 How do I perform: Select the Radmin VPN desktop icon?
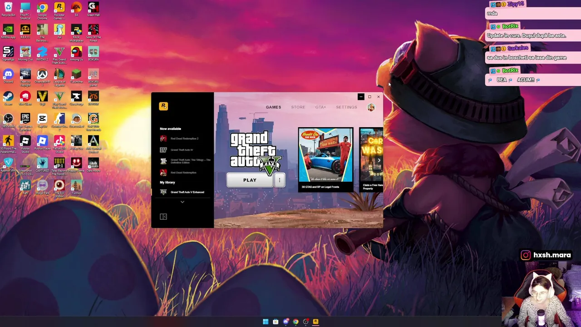8,165
